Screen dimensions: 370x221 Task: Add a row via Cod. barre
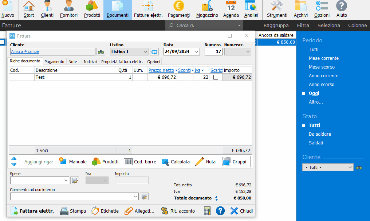(x=140, y=162)
